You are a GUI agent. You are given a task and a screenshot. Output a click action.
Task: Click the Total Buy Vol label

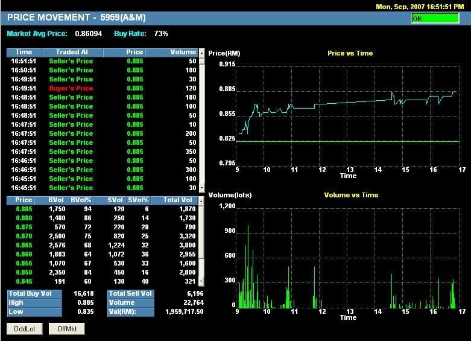point(34,293)
